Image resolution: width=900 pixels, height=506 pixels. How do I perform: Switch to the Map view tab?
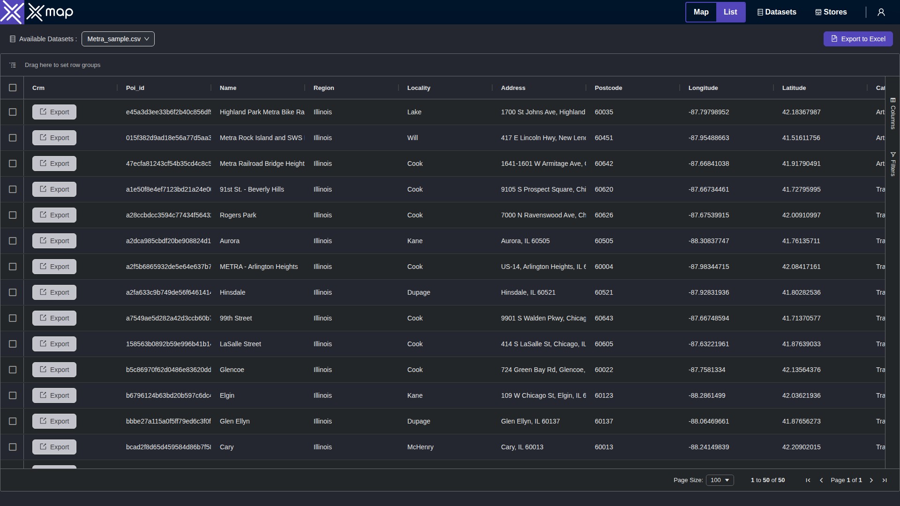[x=701, y=12]
